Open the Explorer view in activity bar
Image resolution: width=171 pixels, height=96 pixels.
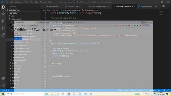3,7
